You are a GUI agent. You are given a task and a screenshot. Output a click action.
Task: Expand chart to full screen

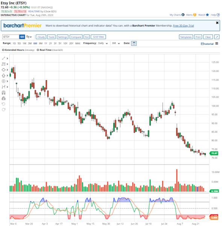tap(217, 37)
